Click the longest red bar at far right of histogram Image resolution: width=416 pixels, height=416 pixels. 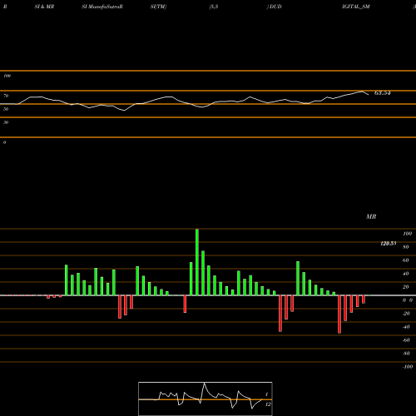point(339,314)
